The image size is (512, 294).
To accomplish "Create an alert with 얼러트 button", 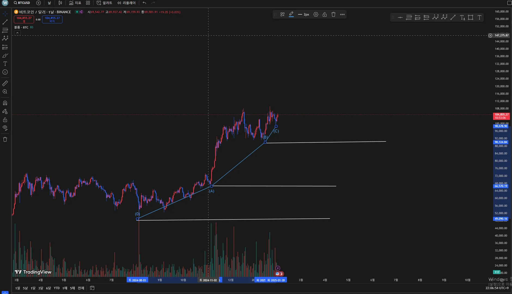I will point(104,3).
